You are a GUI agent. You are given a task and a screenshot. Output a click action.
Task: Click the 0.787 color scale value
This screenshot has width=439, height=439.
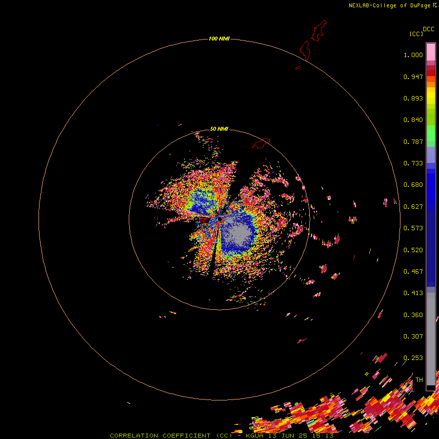(x=413, y=141)
